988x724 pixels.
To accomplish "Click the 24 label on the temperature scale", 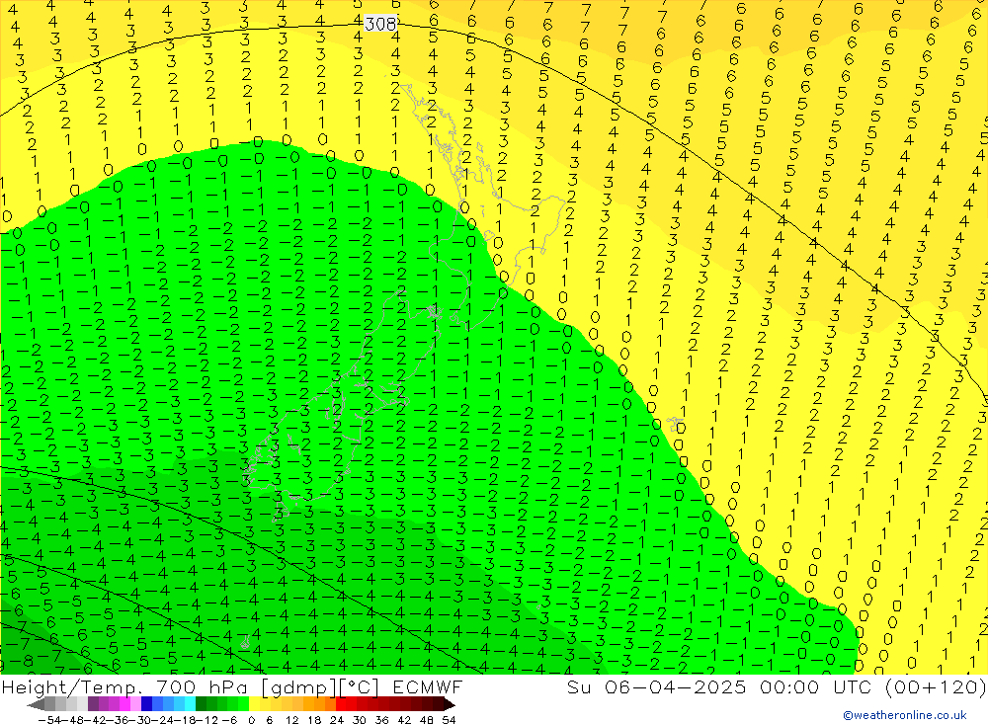I will 337,720.
